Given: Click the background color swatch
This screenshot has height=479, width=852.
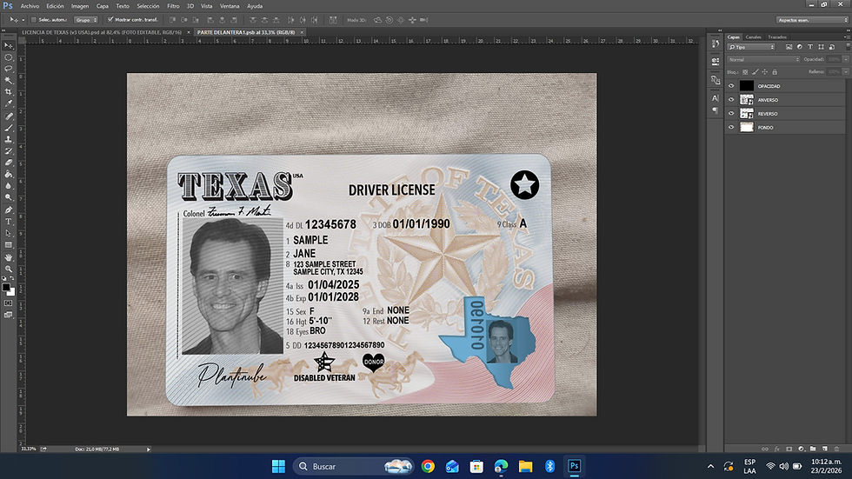Looking at the screenshot, I should point(11,292).
